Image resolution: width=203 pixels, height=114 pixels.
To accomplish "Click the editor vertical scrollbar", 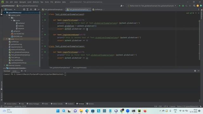I will coord(199,40).
